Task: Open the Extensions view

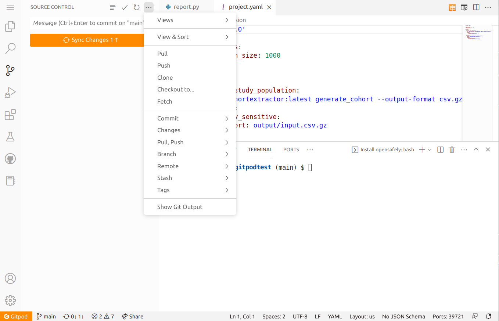Action: (10, 115)
